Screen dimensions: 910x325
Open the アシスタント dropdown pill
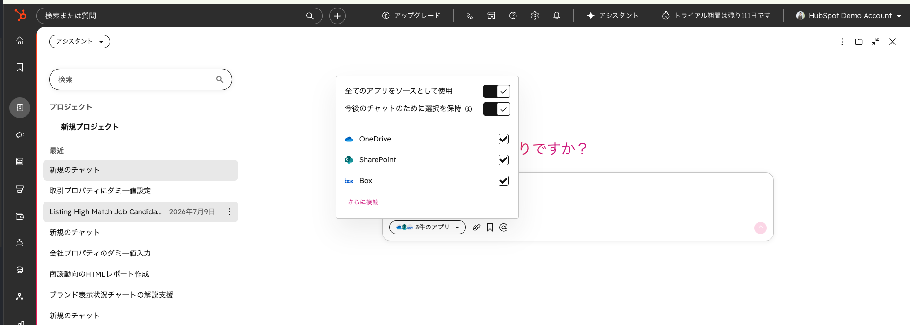click(x=79, y=42)
